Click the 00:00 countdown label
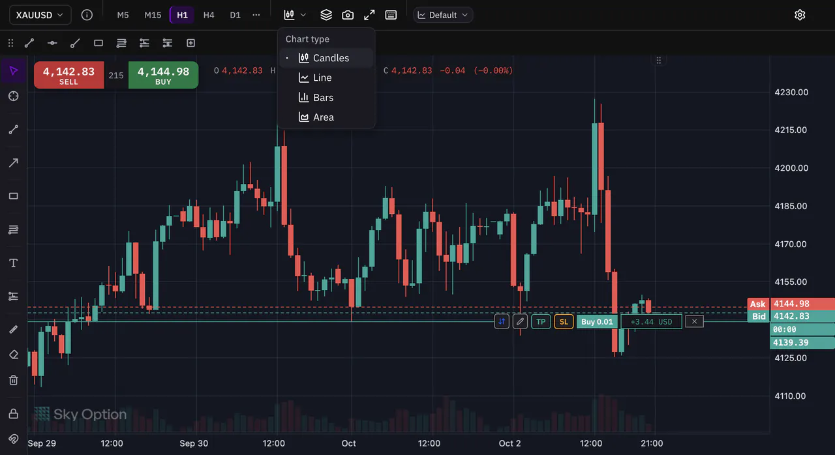 click(x=802, y=329)
